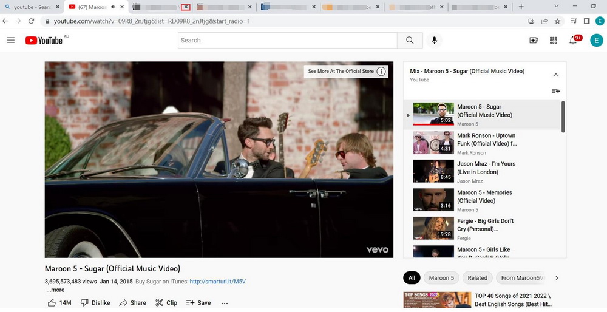Screen dimensions: 607x312
Task: Select the Maroon 5 filter chip
Action: [x=441, y=278]
